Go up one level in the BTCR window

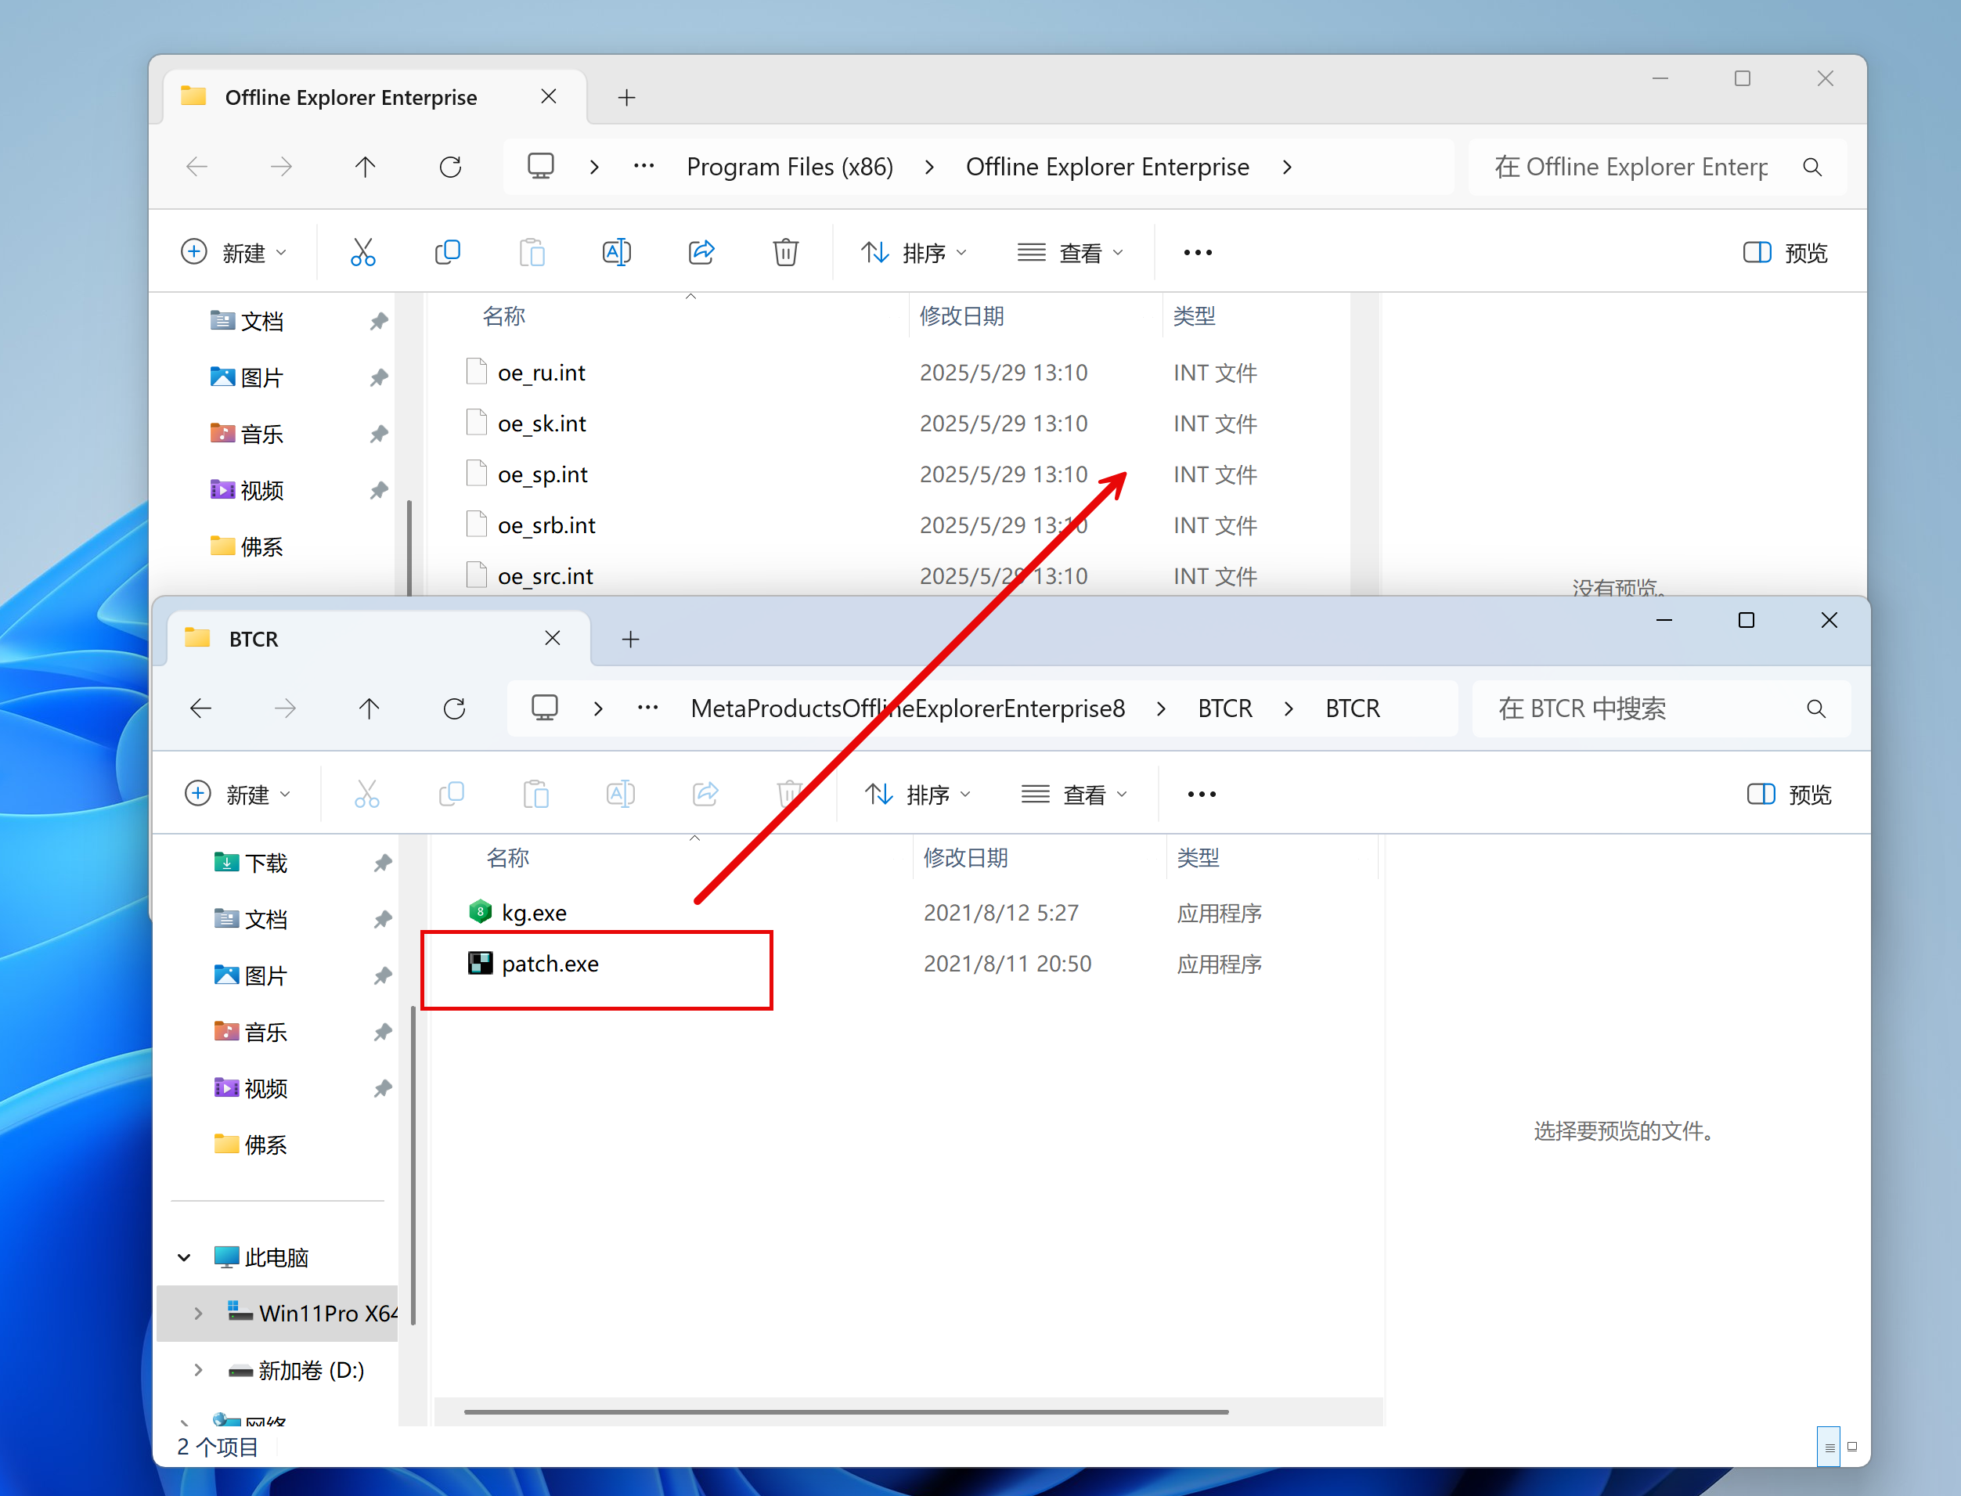pyautogui.click(x=369, y=708)
